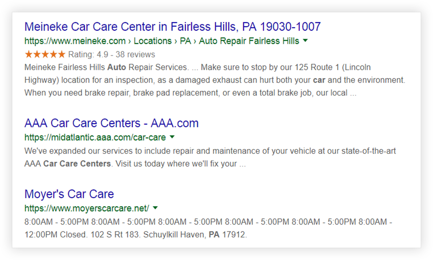433x260 pixels.
Task: Open the AAA Car Care Centers result
Action: (x=111, y=123)
